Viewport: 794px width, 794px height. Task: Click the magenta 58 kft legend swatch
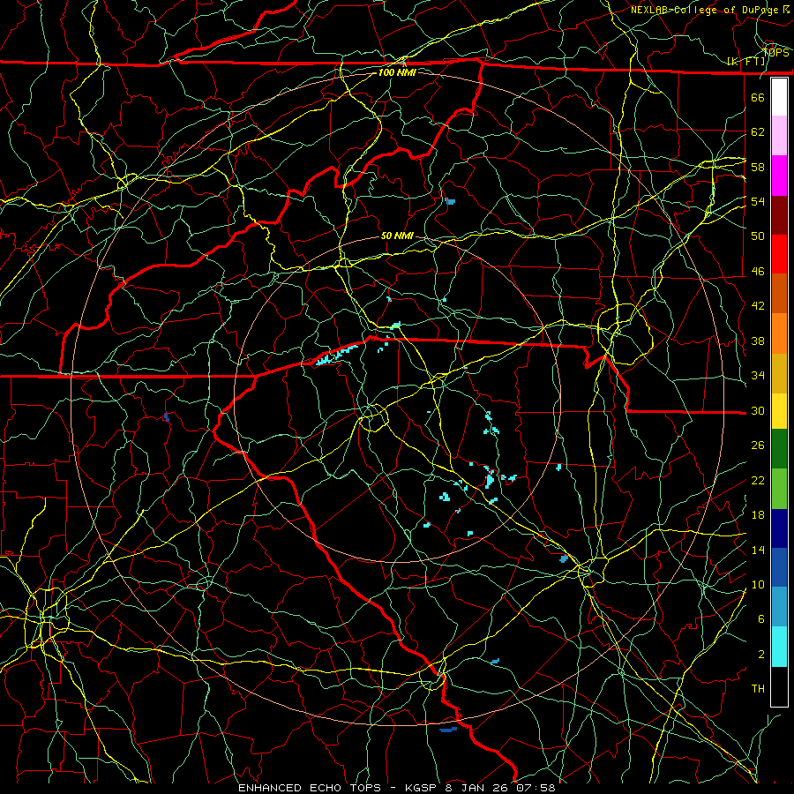779,176
